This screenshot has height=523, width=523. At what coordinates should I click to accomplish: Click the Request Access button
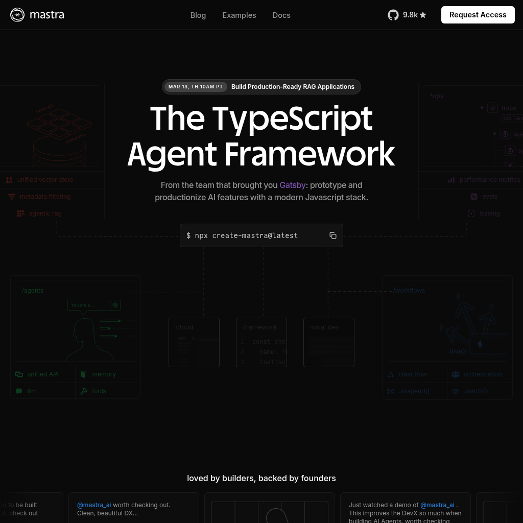pos(478,15)
